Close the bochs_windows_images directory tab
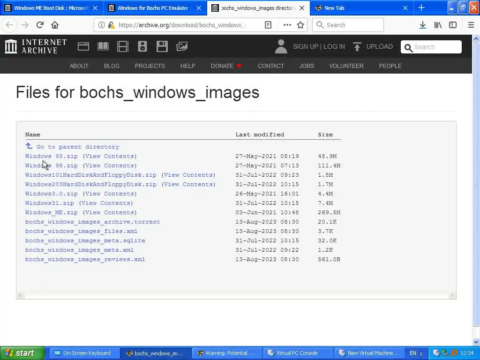Image resolution: width=480 pixels, height=360 pixels. point(302,8)
